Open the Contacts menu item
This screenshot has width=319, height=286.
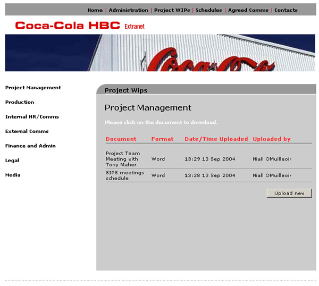286,10
